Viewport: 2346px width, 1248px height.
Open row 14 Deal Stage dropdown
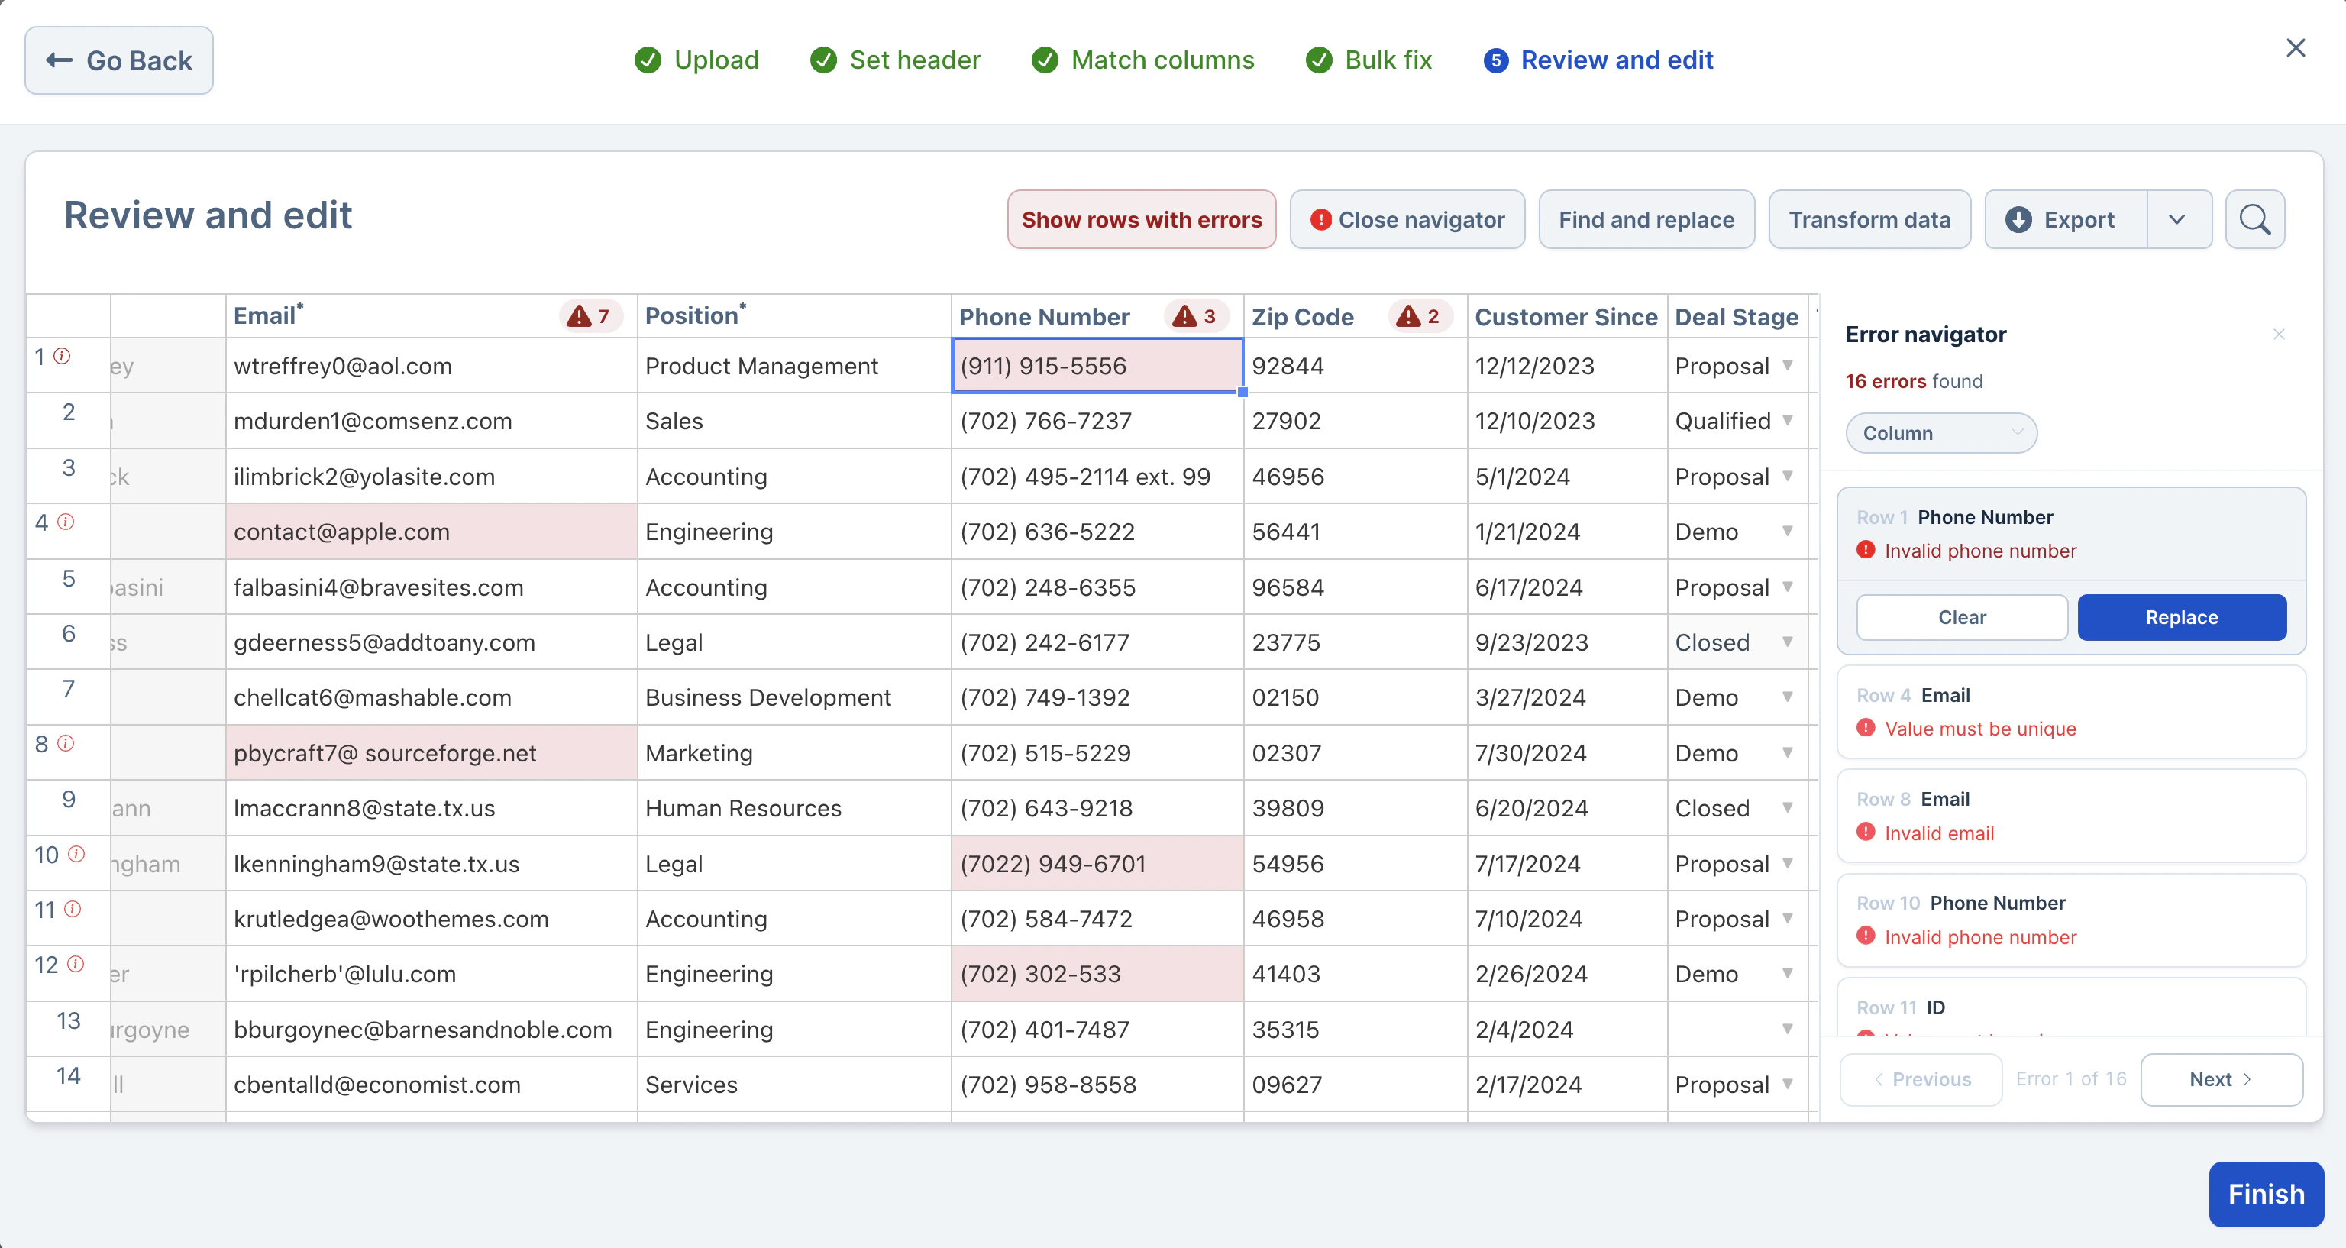(1787, 1084)
